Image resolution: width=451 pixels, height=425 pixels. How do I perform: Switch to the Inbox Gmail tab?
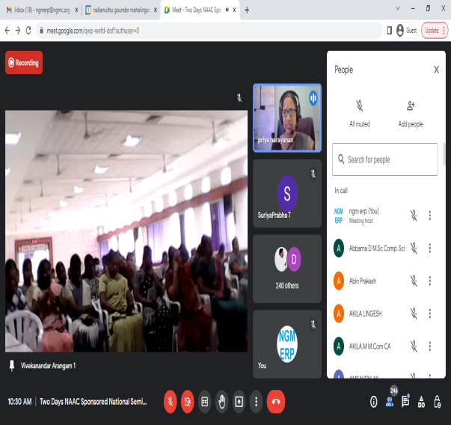pyautogui.click(x=40, y=10)
